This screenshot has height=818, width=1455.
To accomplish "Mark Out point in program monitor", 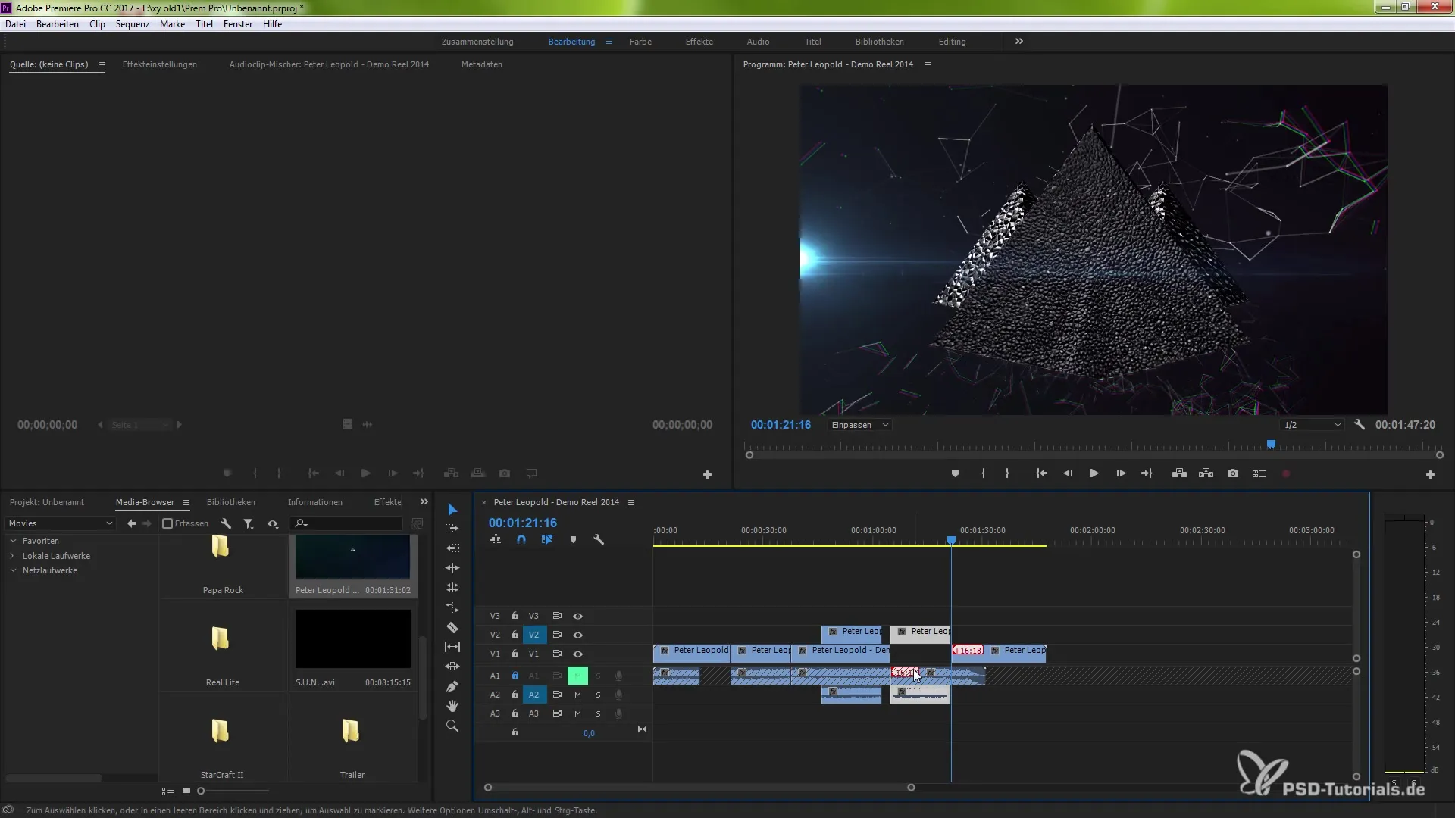I will pos(1007,473).
